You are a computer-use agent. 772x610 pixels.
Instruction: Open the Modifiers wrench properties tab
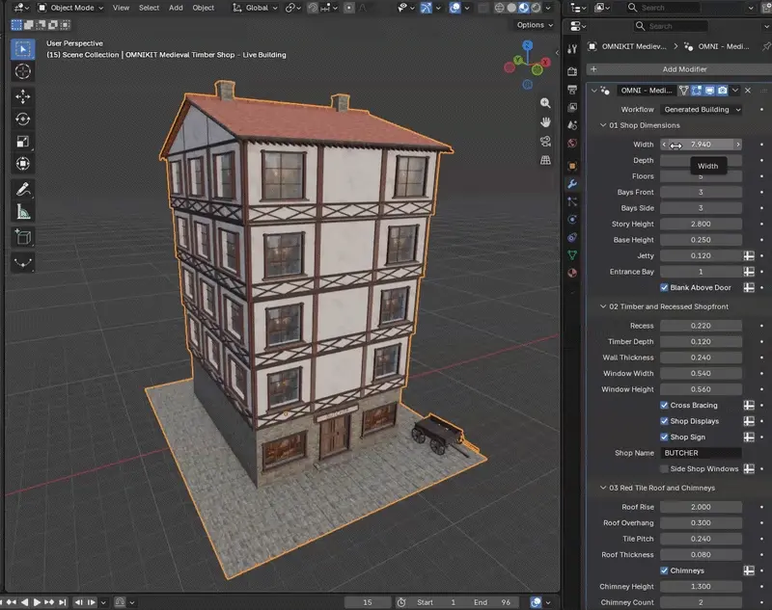tap(572, 184)
